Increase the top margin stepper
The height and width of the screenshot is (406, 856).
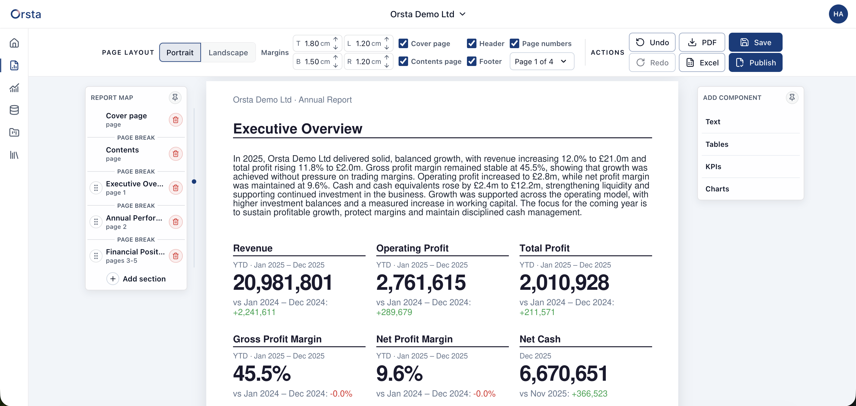click(336, 39)
